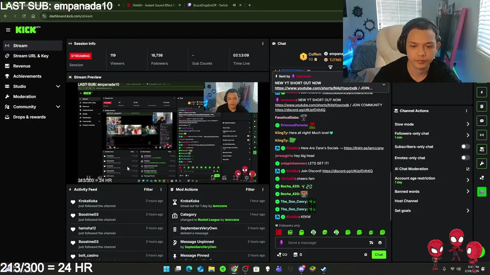
Task: Open chat settings gear icon
Action: pos(366,255)
